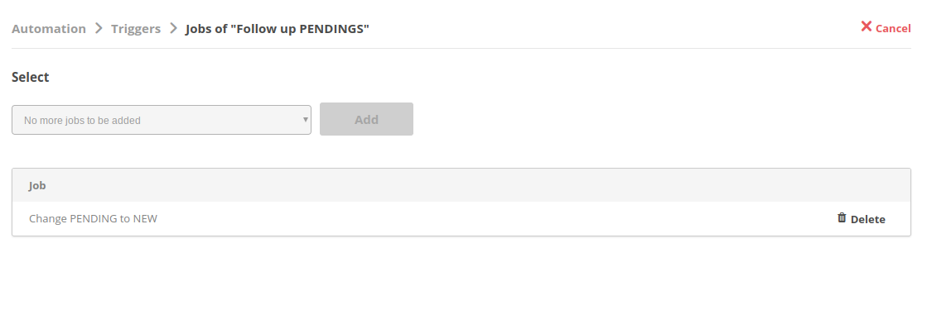927x310 pixels.
Task: Click the disabled Add button
Action: tap(366, 119)
